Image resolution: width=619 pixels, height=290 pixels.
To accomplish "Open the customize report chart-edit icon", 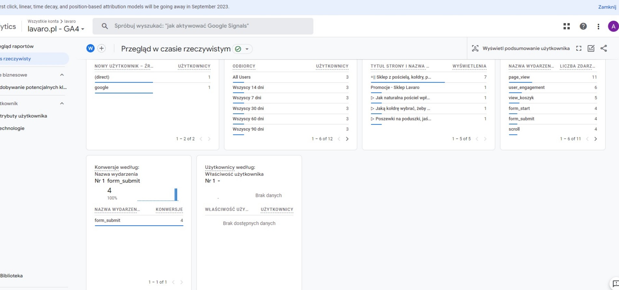I will pos(591,48).
